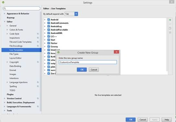Focus the settings search box
Viewport: 176px width, 122px height.
(22, 8)
